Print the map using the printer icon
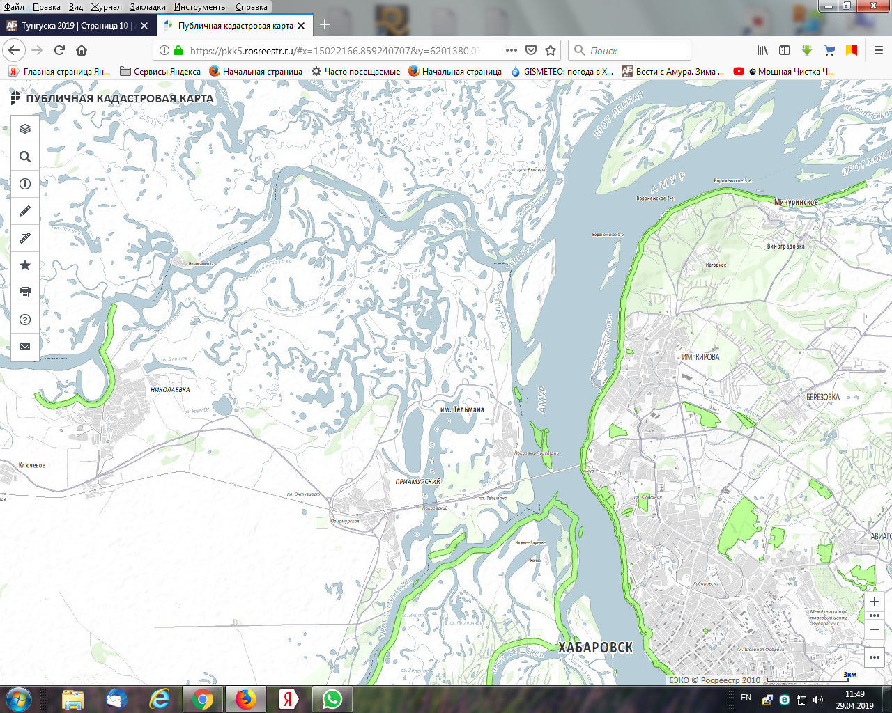This screenshot has height=713, width=892. tap(25, 292)
